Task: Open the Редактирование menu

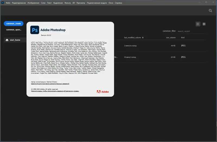Action: point(19,3)
